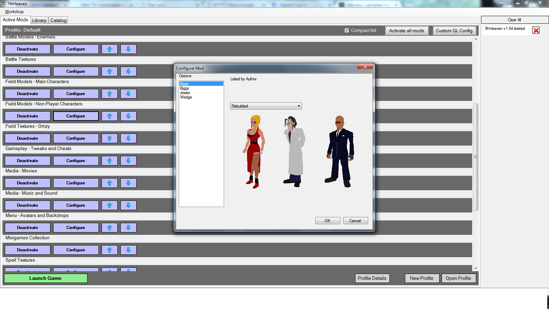
Task: Click the mod list scroll up arrow
Action: 476,39
